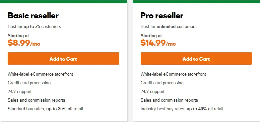This screenshot has height=122, width=260.
Task: Add the Basic reseller plan to cart
Action: 63,59
